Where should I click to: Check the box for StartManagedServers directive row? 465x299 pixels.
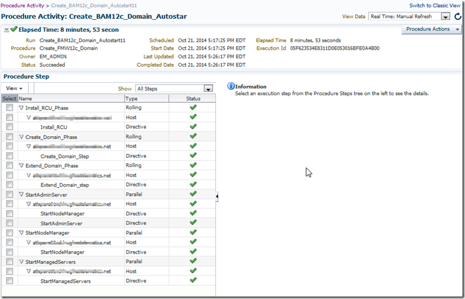(9, 280)
